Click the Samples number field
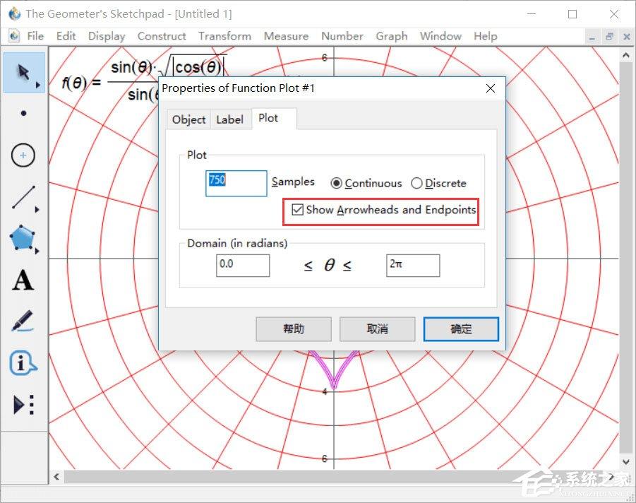The height and width of the screenshot is (503, 636). coord(236,183)
